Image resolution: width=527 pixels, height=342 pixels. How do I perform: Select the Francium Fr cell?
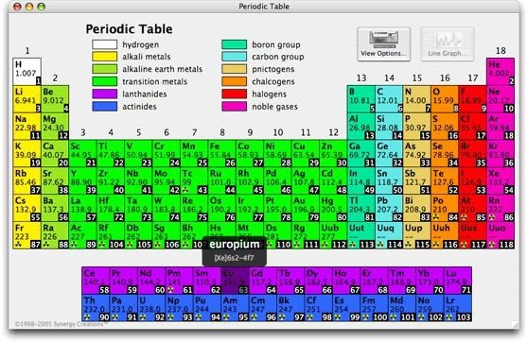click(x=27, y=235)
